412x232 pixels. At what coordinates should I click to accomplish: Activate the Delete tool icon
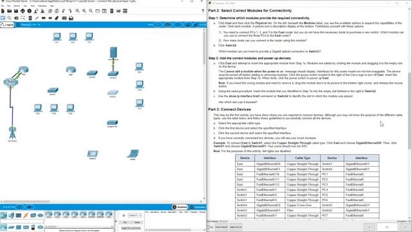pyautogui.click(x=16, y=18)
